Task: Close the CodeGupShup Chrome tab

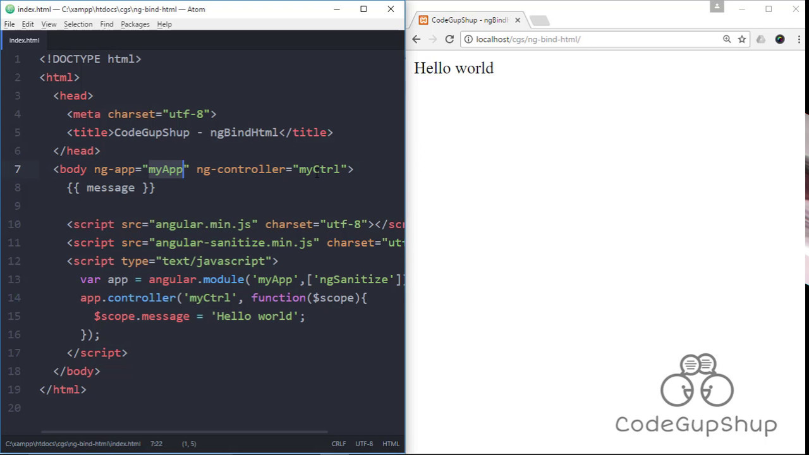Action: tap(518, 20)
